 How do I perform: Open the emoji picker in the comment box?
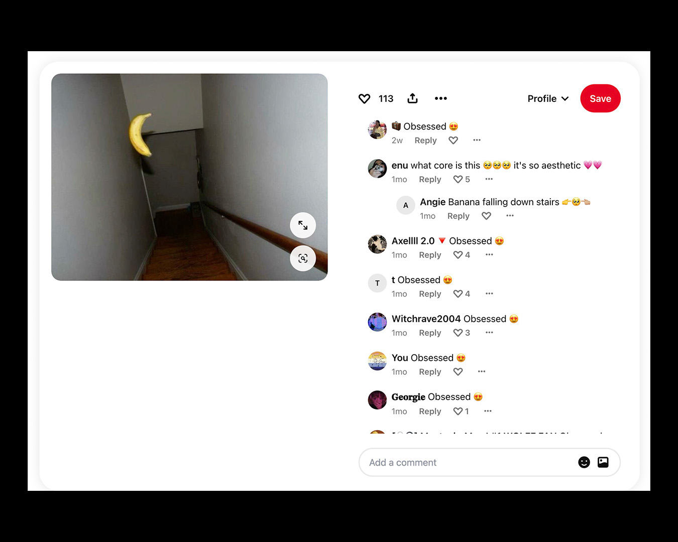(584, 462)
